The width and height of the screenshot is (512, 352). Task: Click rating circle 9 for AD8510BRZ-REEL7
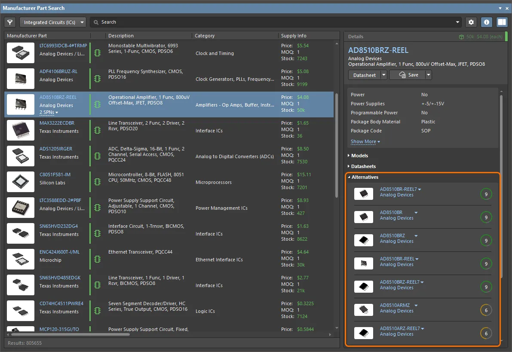486,287
